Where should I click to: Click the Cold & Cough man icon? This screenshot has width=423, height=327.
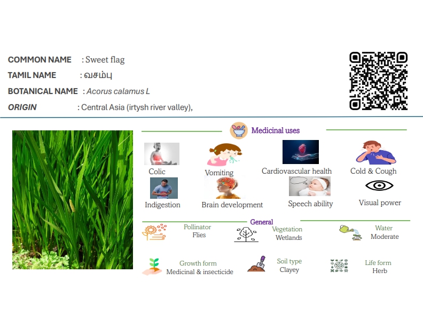click(375, 152)
